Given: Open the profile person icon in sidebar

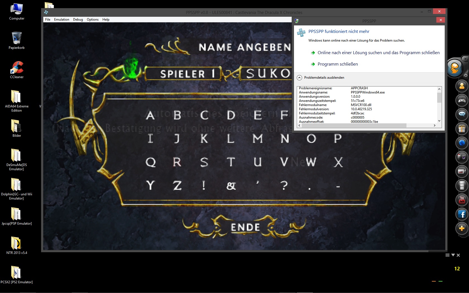Looking at the screenshot, I should click(462, 86).
